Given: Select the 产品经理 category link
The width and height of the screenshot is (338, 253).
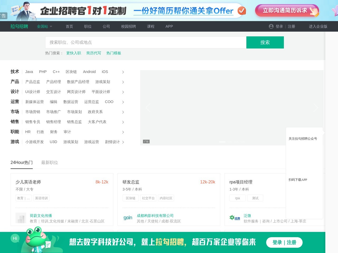Looking at the screenshot, I should [54, 82].
